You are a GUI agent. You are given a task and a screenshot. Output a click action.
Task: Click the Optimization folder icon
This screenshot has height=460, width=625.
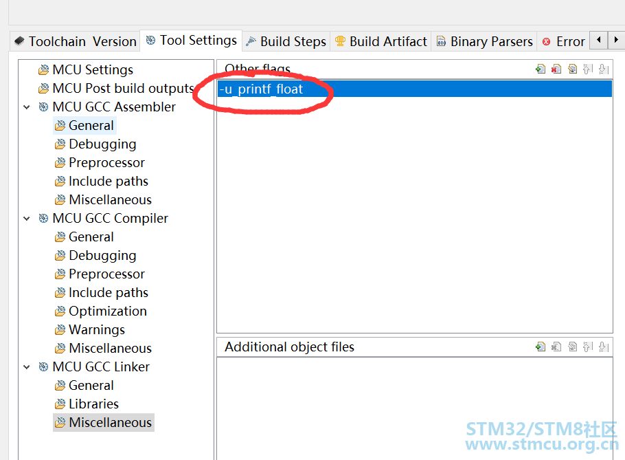coord(60,311)
